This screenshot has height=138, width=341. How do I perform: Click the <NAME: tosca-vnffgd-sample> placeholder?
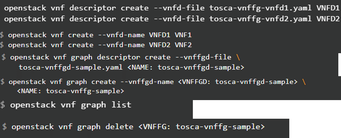pos(187,68)
